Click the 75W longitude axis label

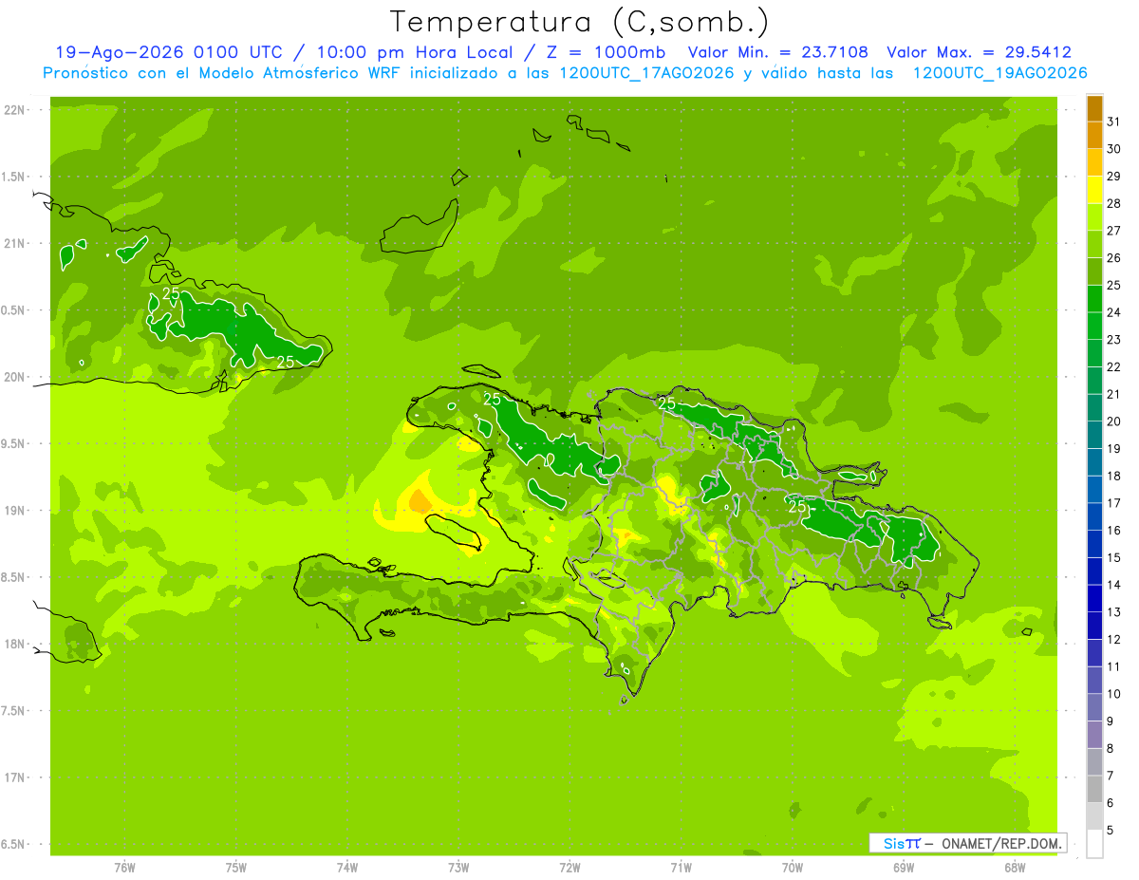(236, 868)
